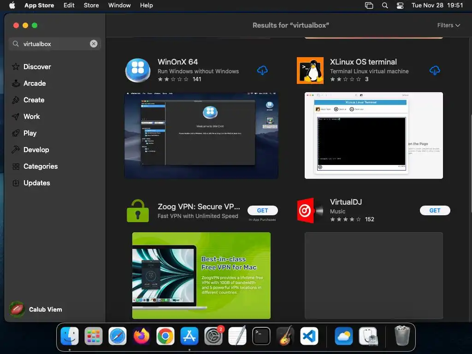Image resolution: width=472 pixels, height=354 pixels.
Task: Click the search magnifier icon in sidebar
Action: tap(16, 44)
